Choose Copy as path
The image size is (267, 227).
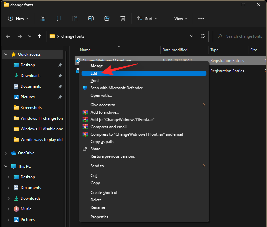click(144, 142)
